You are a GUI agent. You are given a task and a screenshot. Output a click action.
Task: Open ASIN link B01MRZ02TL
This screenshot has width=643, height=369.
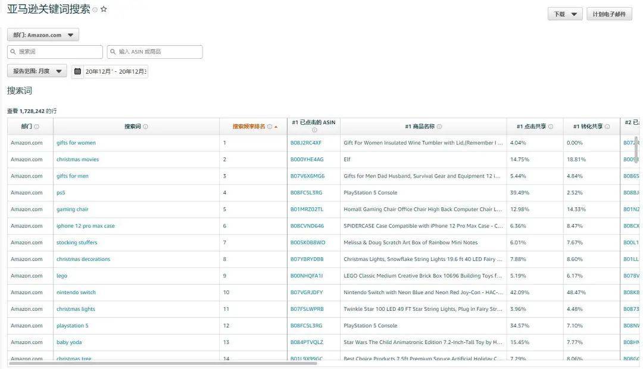coord(307,209)
